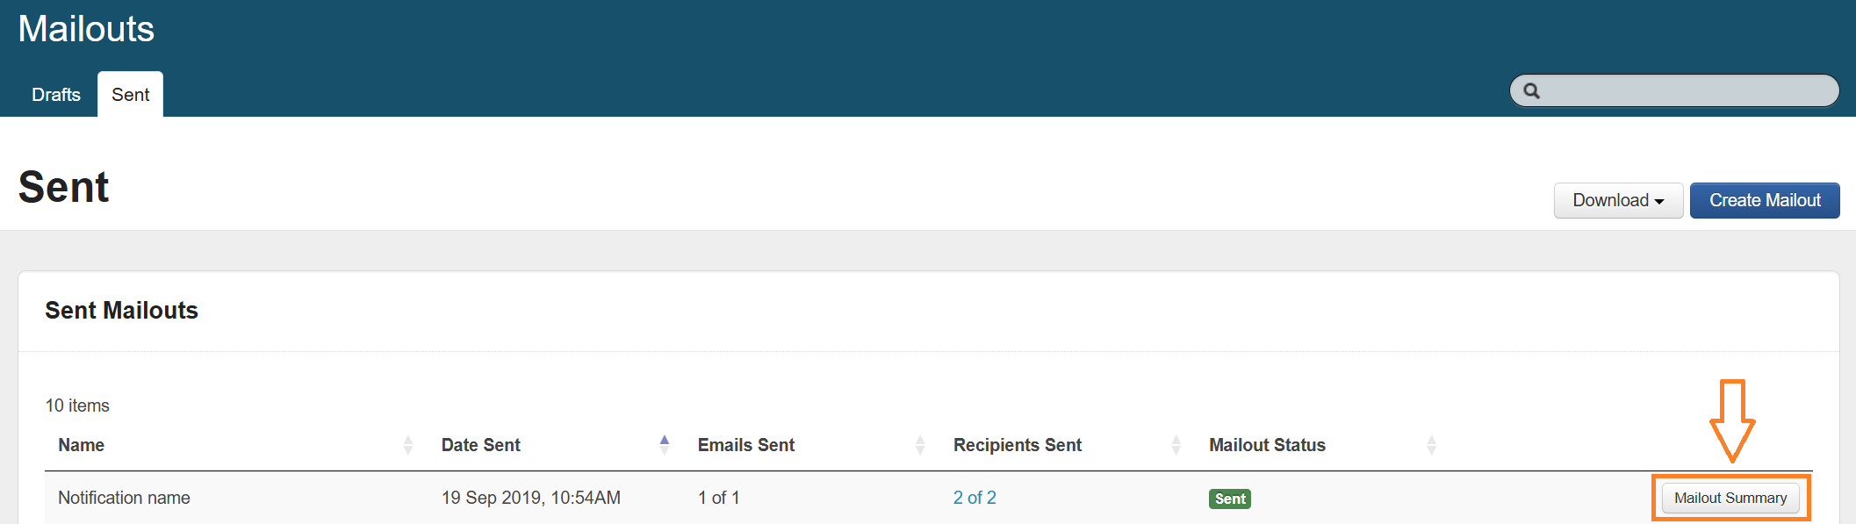Click the Mailout Status header label

point(1267,445)
